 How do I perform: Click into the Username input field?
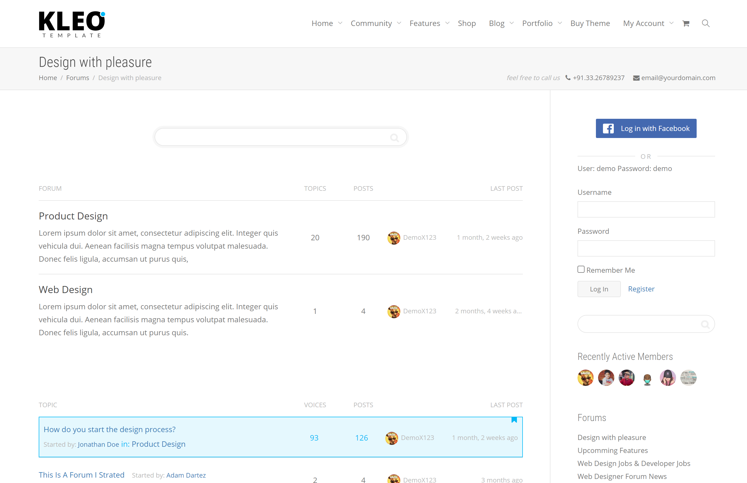[x=646, y=209]
